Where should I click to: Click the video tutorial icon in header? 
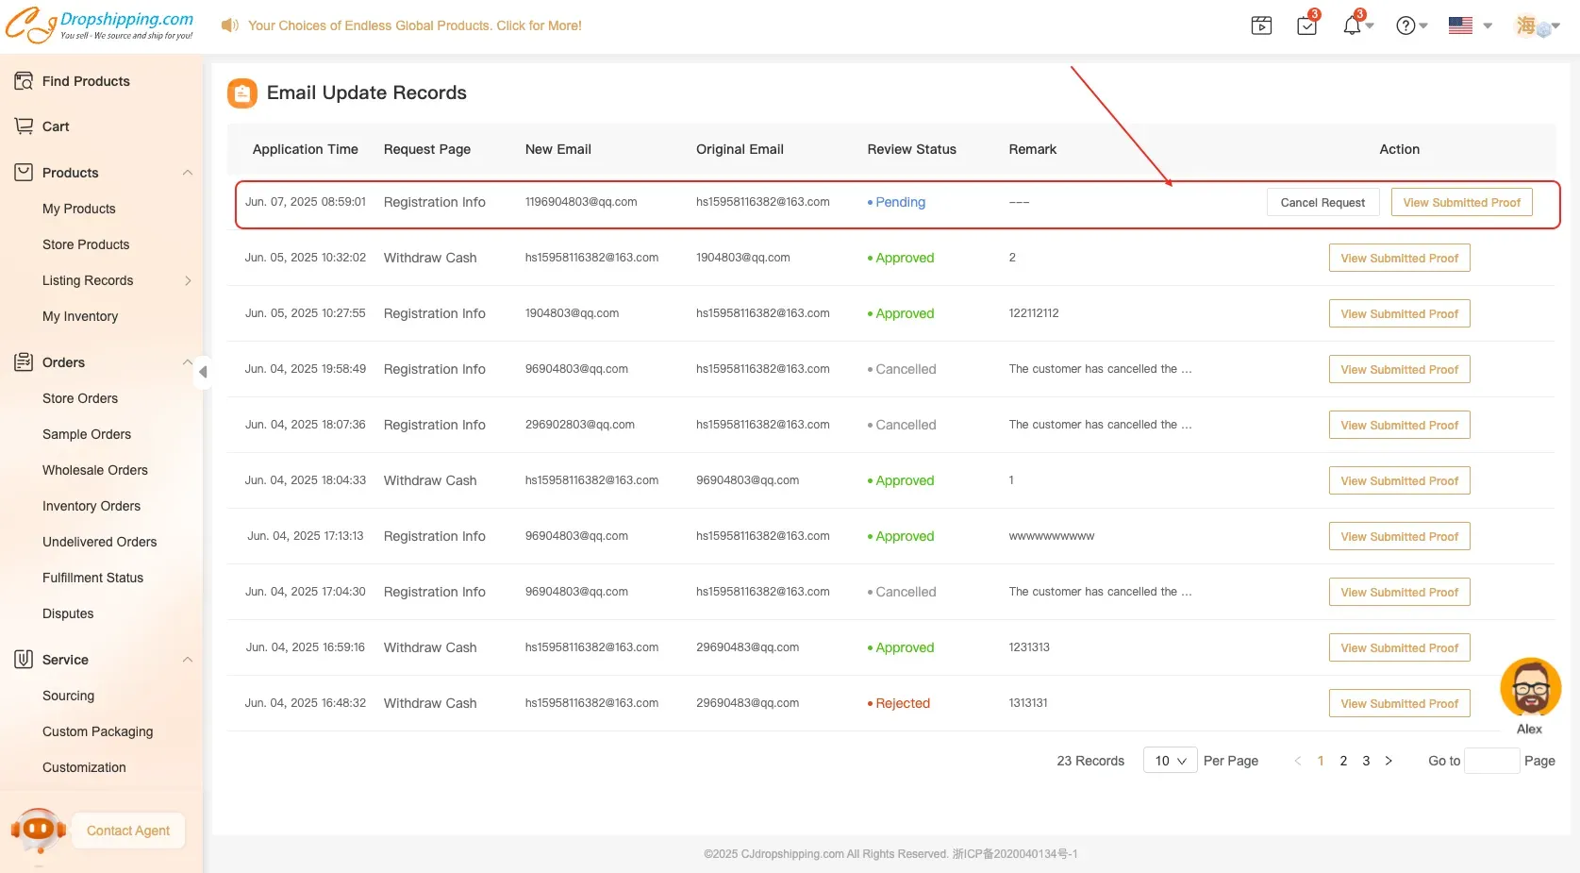[1261, 25]
